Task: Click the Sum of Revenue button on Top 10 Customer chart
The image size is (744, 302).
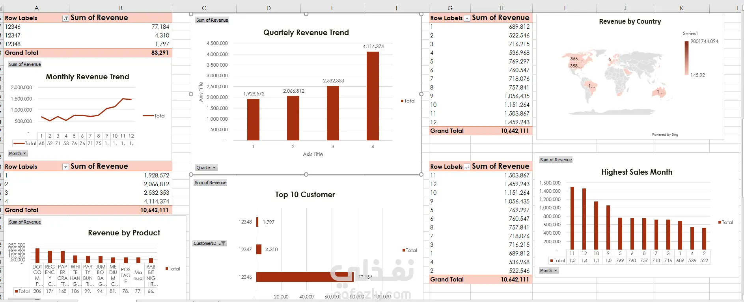Action: point(211,183)
